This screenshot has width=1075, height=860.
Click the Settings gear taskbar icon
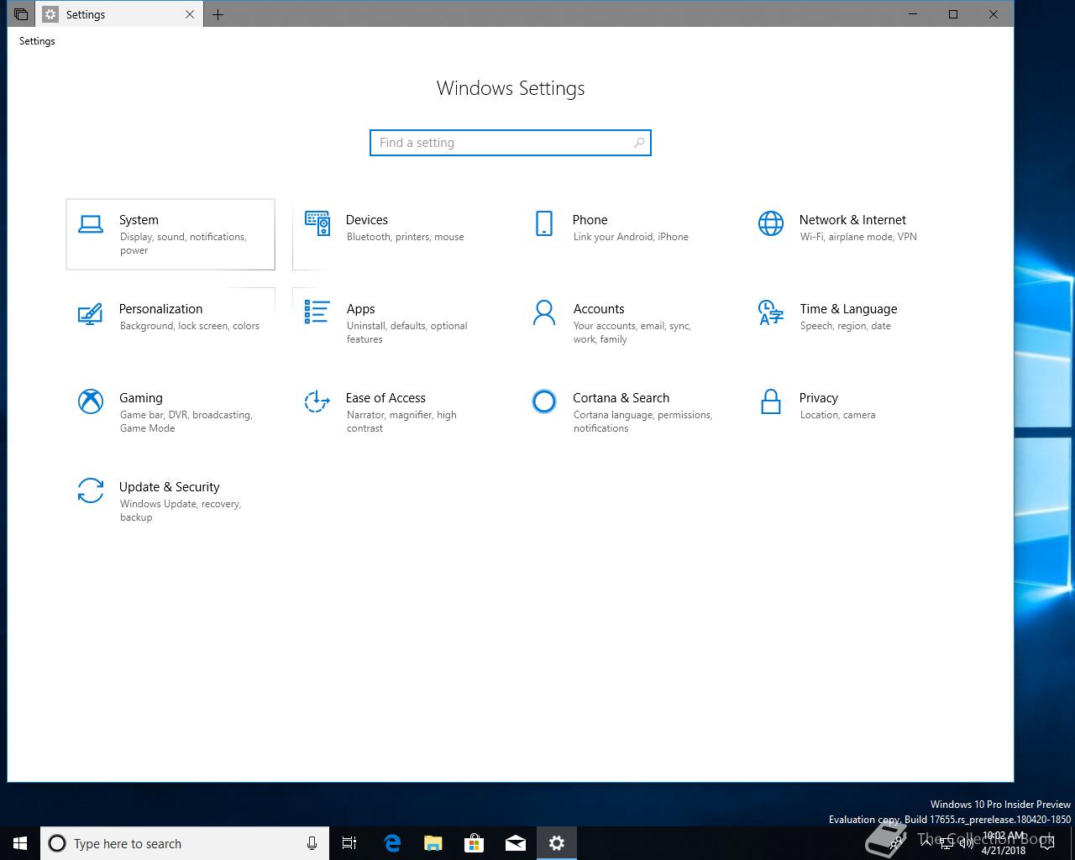pos(556,843)
